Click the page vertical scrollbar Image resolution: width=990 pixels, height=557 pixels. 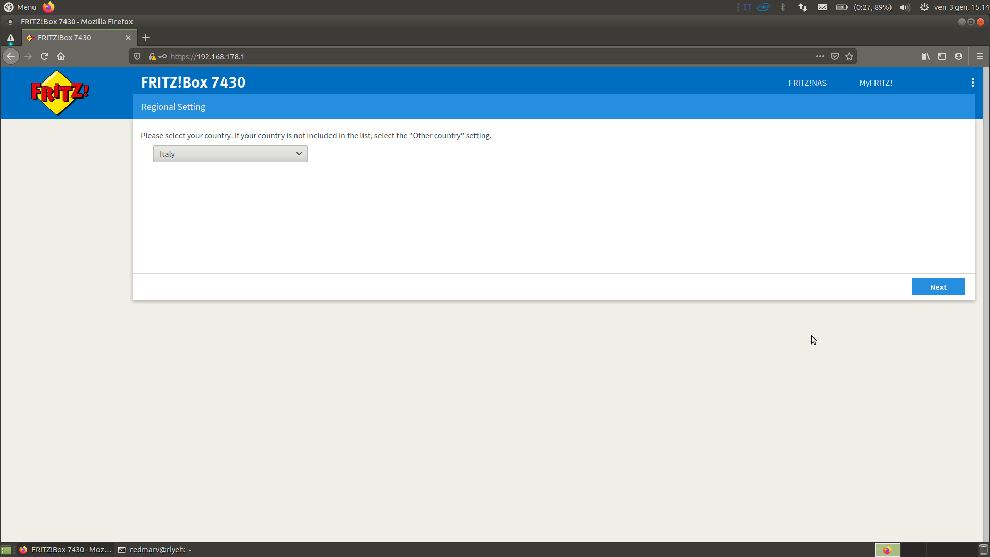click(986, 304)
